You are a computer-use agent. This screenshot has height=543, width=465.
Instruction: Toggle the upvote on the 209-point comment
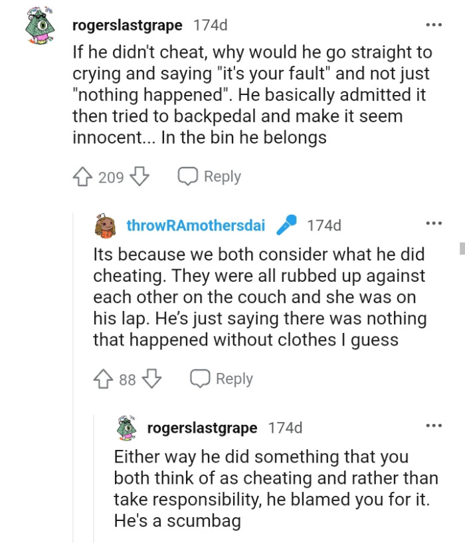point(81,176)
